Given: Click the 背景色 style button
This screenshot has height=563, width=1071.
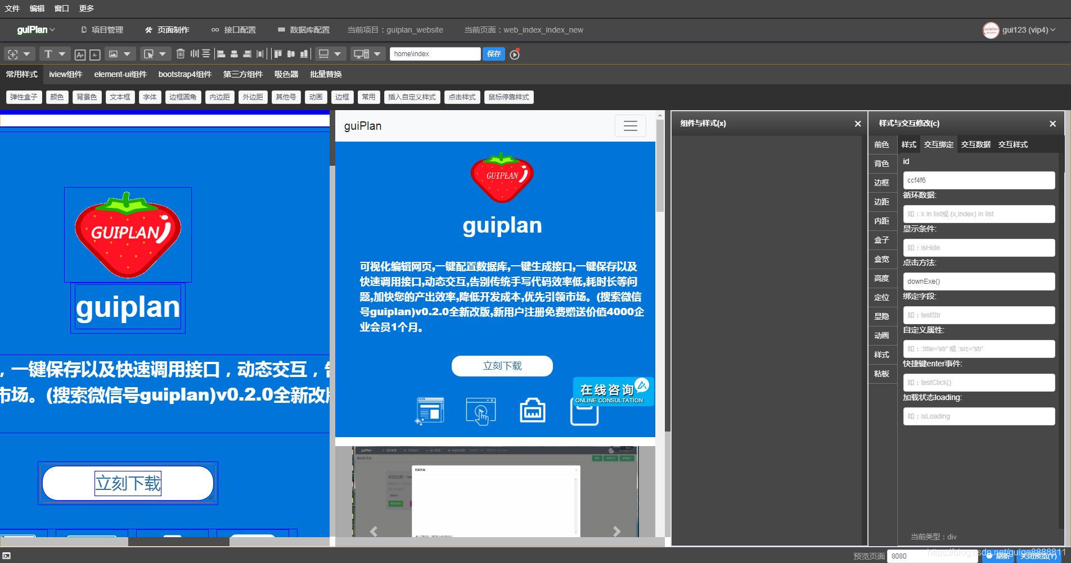Looking at the screenshot, I should [x=87, y=97].
